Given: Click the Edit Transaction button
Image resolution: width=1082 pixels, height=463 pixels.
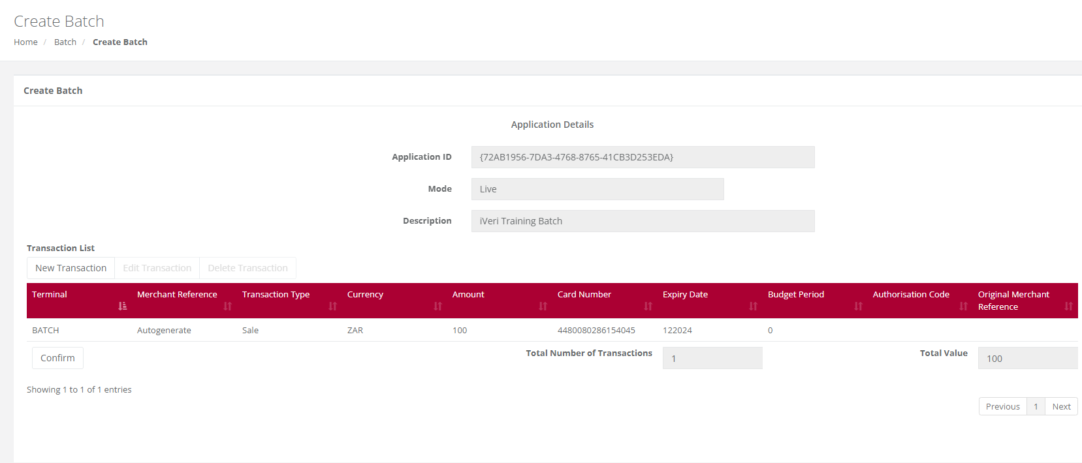Looking at the screenshot, I should point(157,268).
